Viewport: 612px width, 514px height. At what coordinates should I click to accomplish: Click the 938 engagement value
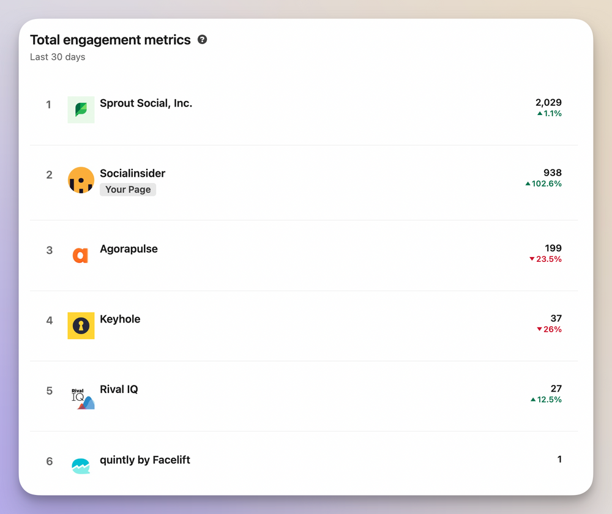pyautogui.click(x=553, y=173)
